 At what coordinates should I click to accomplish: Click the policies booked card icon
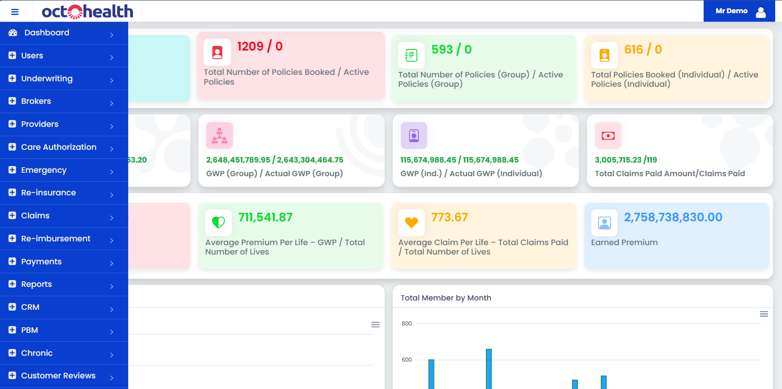(217, 51)
